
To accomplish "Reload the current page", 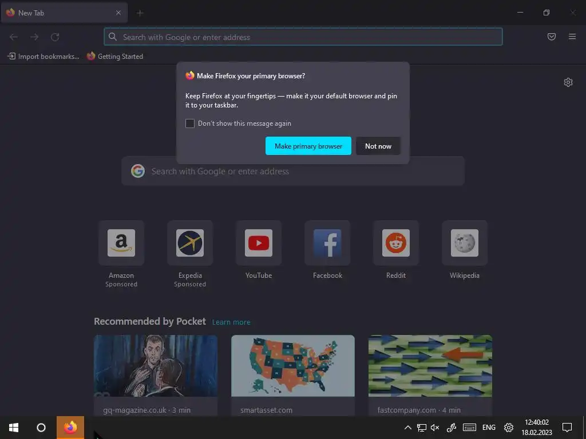I will [x=55, y=37].
